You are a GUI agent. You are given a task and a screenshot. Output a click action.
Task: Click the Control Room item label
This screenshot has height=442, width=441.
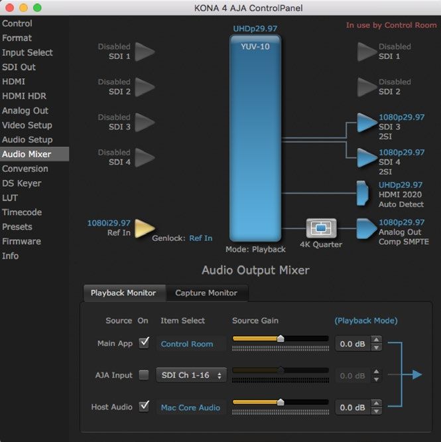(x=187, y=344)
